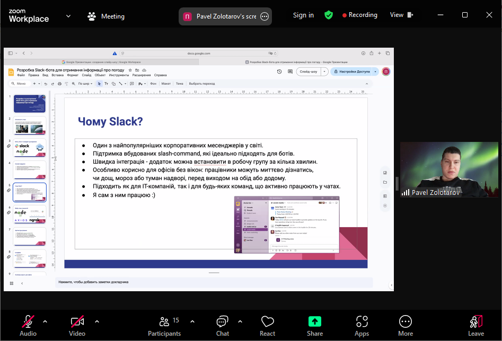Expand video options arrow next to Video
The image size is (502, 341).
click(x=96, y=321)
